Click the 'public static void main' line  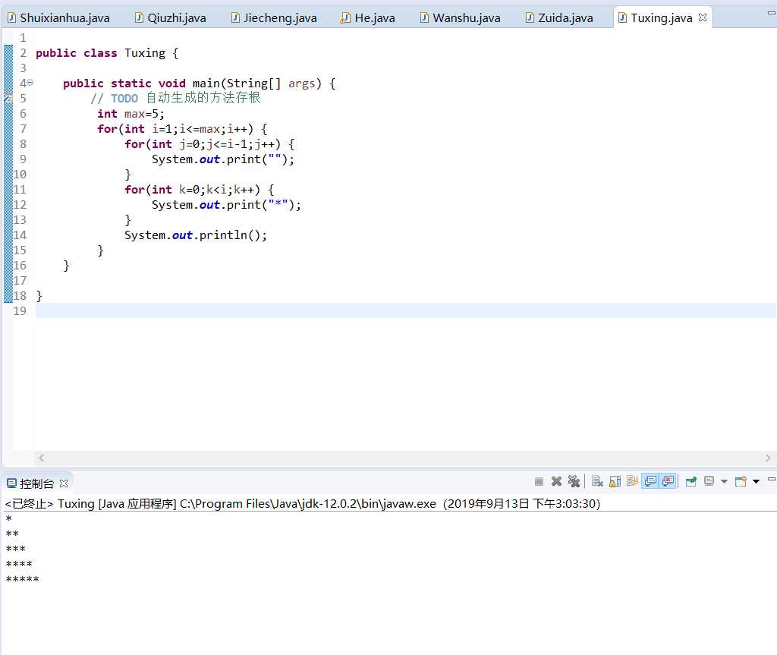(x=200, y=83)
